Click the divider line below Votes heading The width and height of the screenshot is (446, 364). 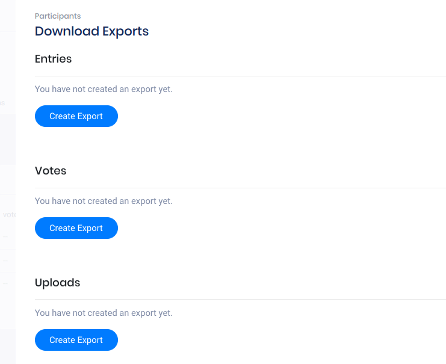(x=240, y=188)
